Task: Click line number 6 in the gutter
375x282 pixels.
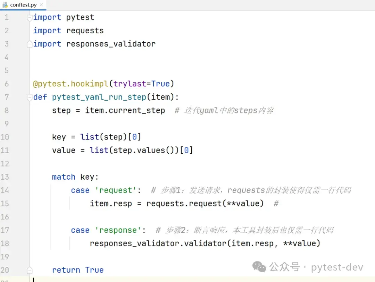Action: tap(7, 84)
